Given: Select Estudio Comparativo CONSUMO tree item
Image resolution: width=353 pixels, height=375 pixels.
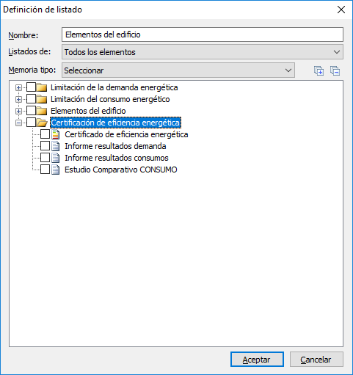Looking at the screenshot, I should pos(121,170).
